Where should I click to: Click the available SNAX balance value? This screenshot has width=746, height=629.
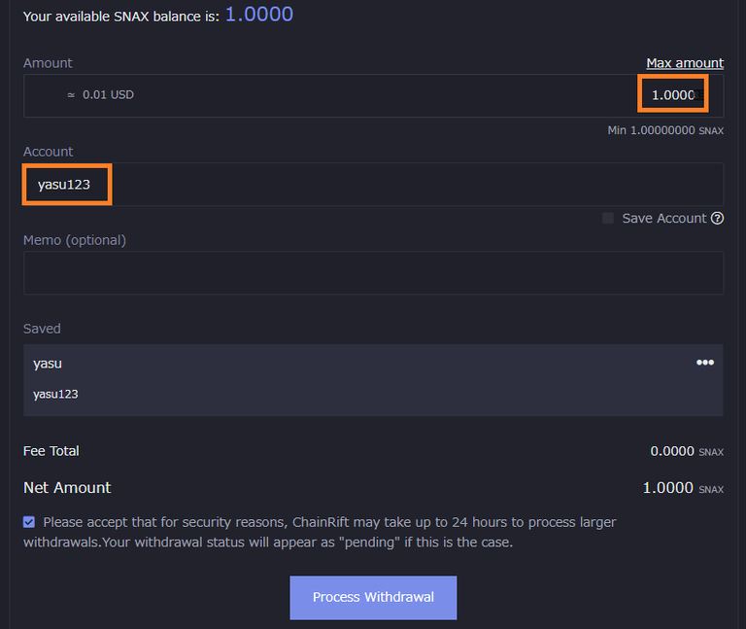(258, 15)
